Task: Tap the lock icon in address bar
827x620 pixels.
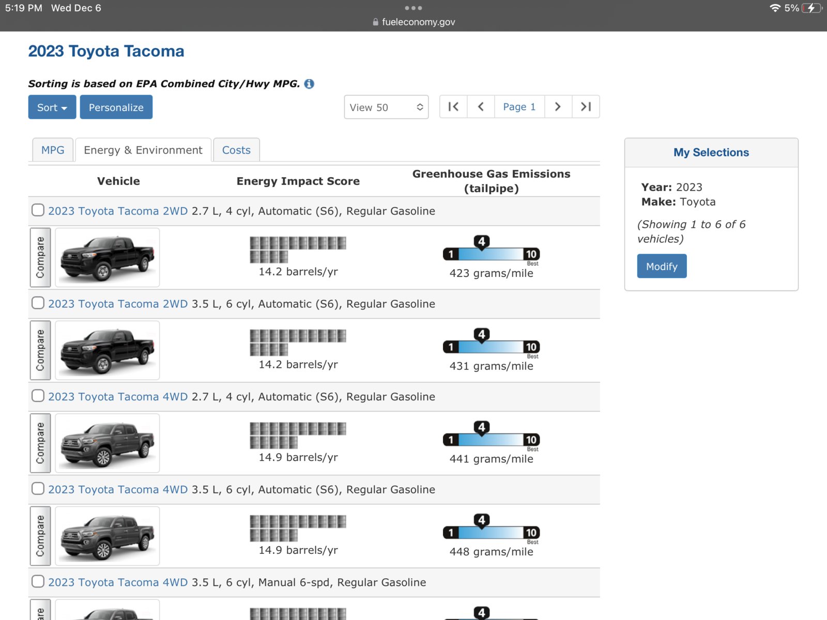Action: (x=375, y=22)
